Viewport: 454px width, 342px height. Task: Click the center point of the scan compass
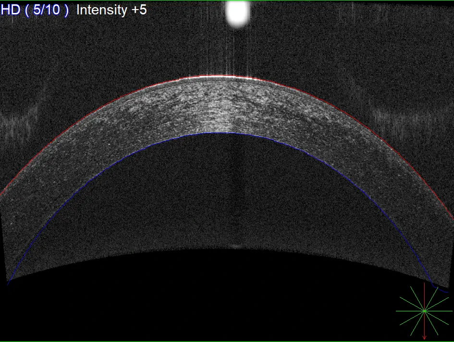pos(425,311)
